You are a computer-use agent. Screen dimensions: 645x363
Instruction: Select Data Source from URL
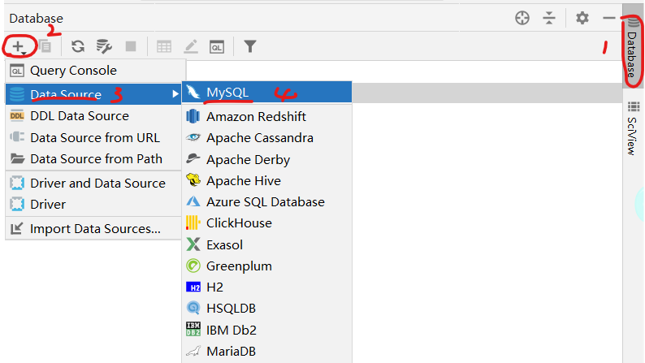tap(93, 138)
